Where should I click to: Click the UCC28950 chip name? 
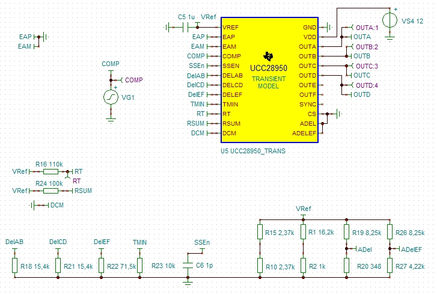click(268, 69)
